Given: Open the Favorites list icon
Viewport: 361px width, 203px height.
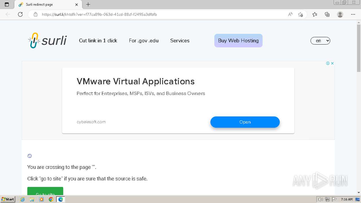Looking at the screenshot, I should coord(315,14).
